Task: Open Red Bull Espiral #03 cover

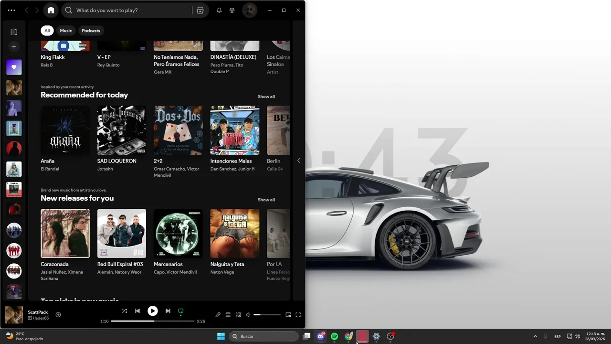Action: point(122,233)
